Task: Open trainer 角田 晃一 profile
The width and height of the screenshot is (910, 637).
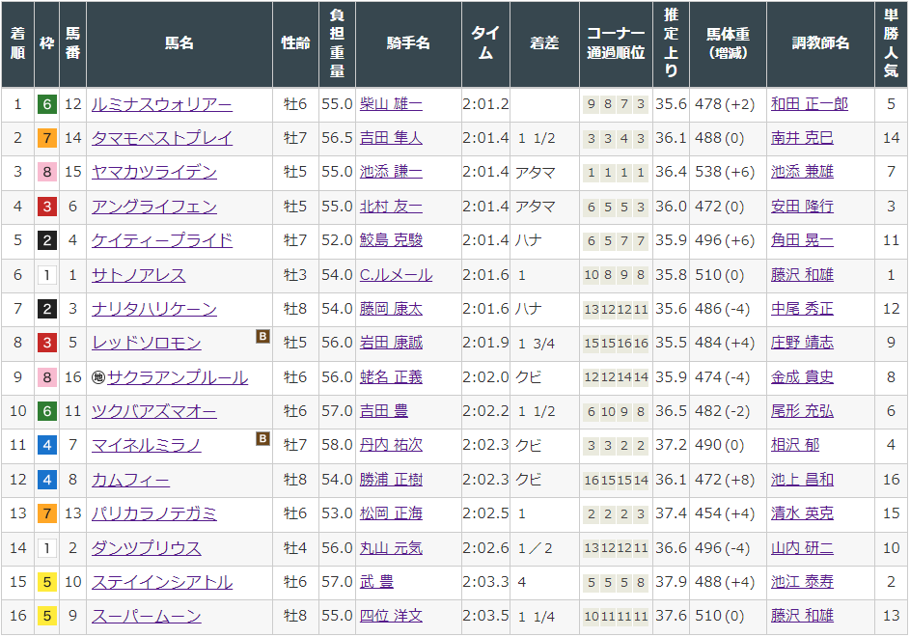Action: [x=802, y=240]
